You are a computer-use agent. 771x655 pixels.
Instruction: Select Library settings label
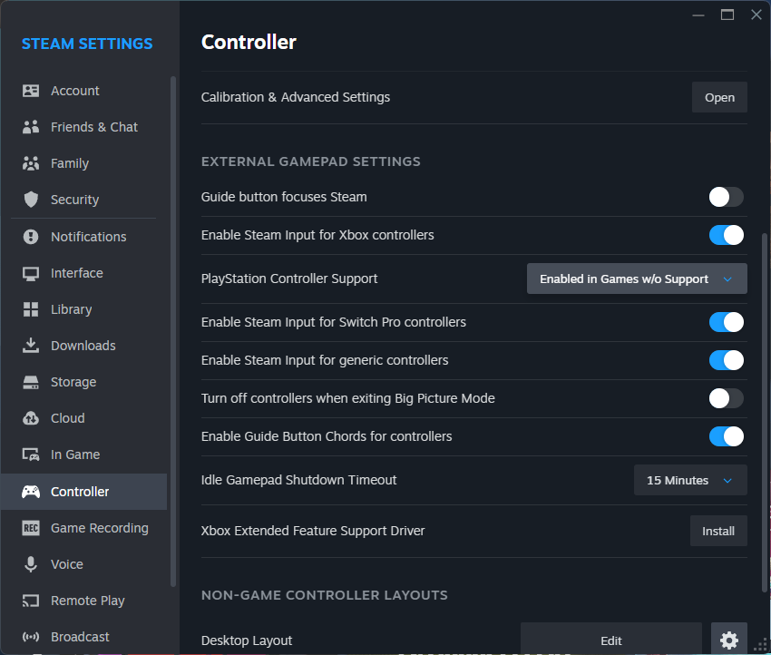click(x=72, y=309)
